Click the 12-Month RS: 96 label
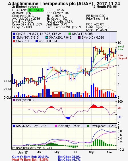This screenshot has height=161, width=128. pos(104,7)
